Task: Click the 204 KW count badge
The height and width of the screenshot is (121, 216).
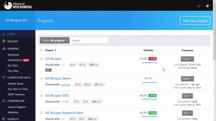Action: tap(96, 102)
